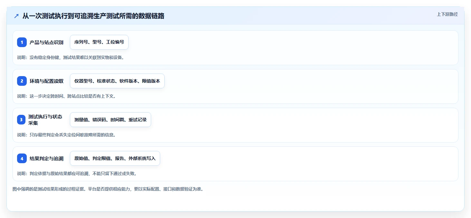Image resolution: width=471 pixels, height=218 pixels.
Task: Click the 测量值、错误码、时间戳、重试记录 chip
Action: [x=111, y=120]
